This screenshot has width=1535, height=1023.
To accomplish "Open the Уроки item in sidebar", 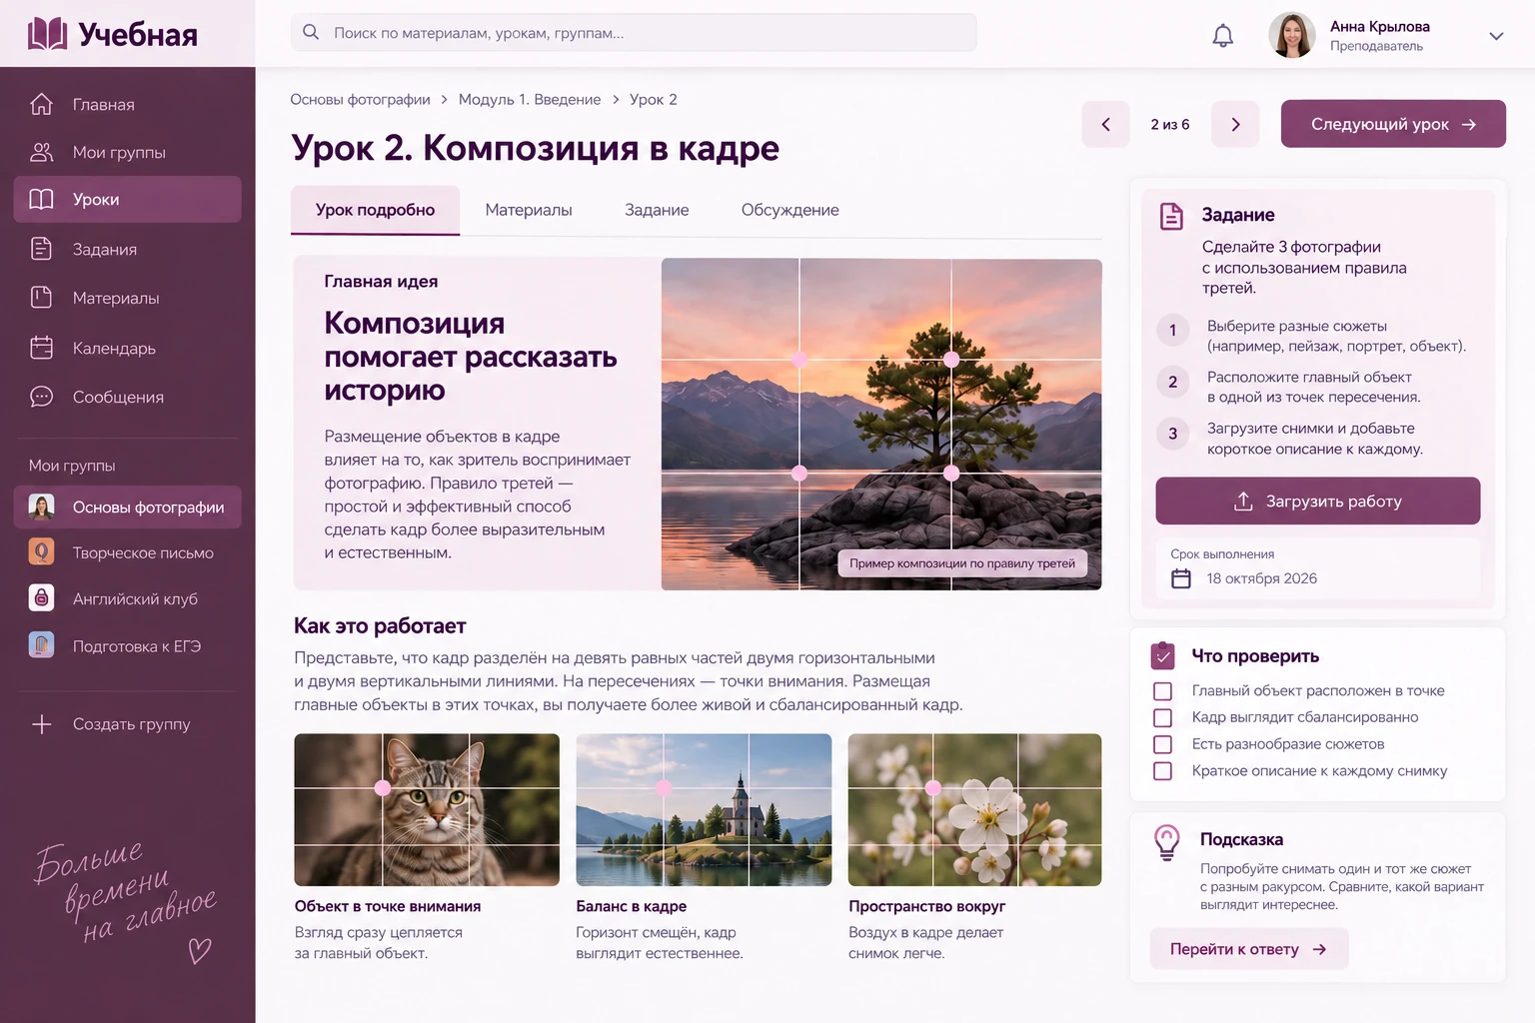I will tap(128, 200).
